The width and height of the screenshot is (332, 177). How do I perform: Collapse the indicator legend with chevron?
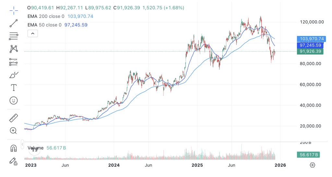click(x=33, y=33)
